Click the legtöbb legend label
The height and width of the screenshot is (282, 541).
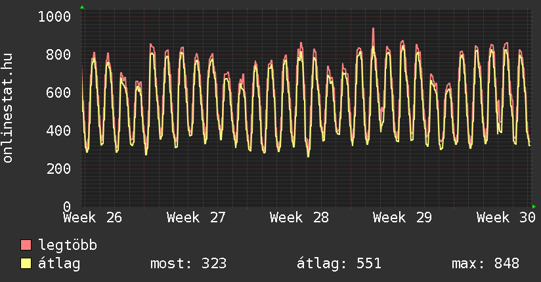(68, 245)
